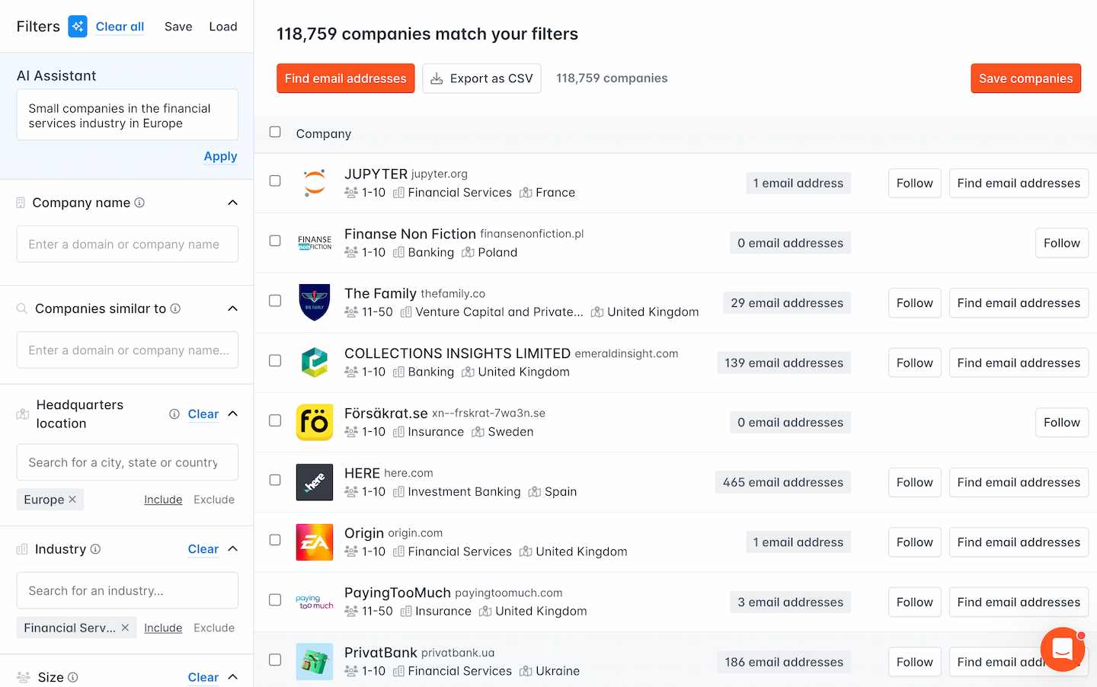The height and width of the screenshot is (687, 1097).
Task: Collapse the Company name filter section
Action: tap(233, 203)
